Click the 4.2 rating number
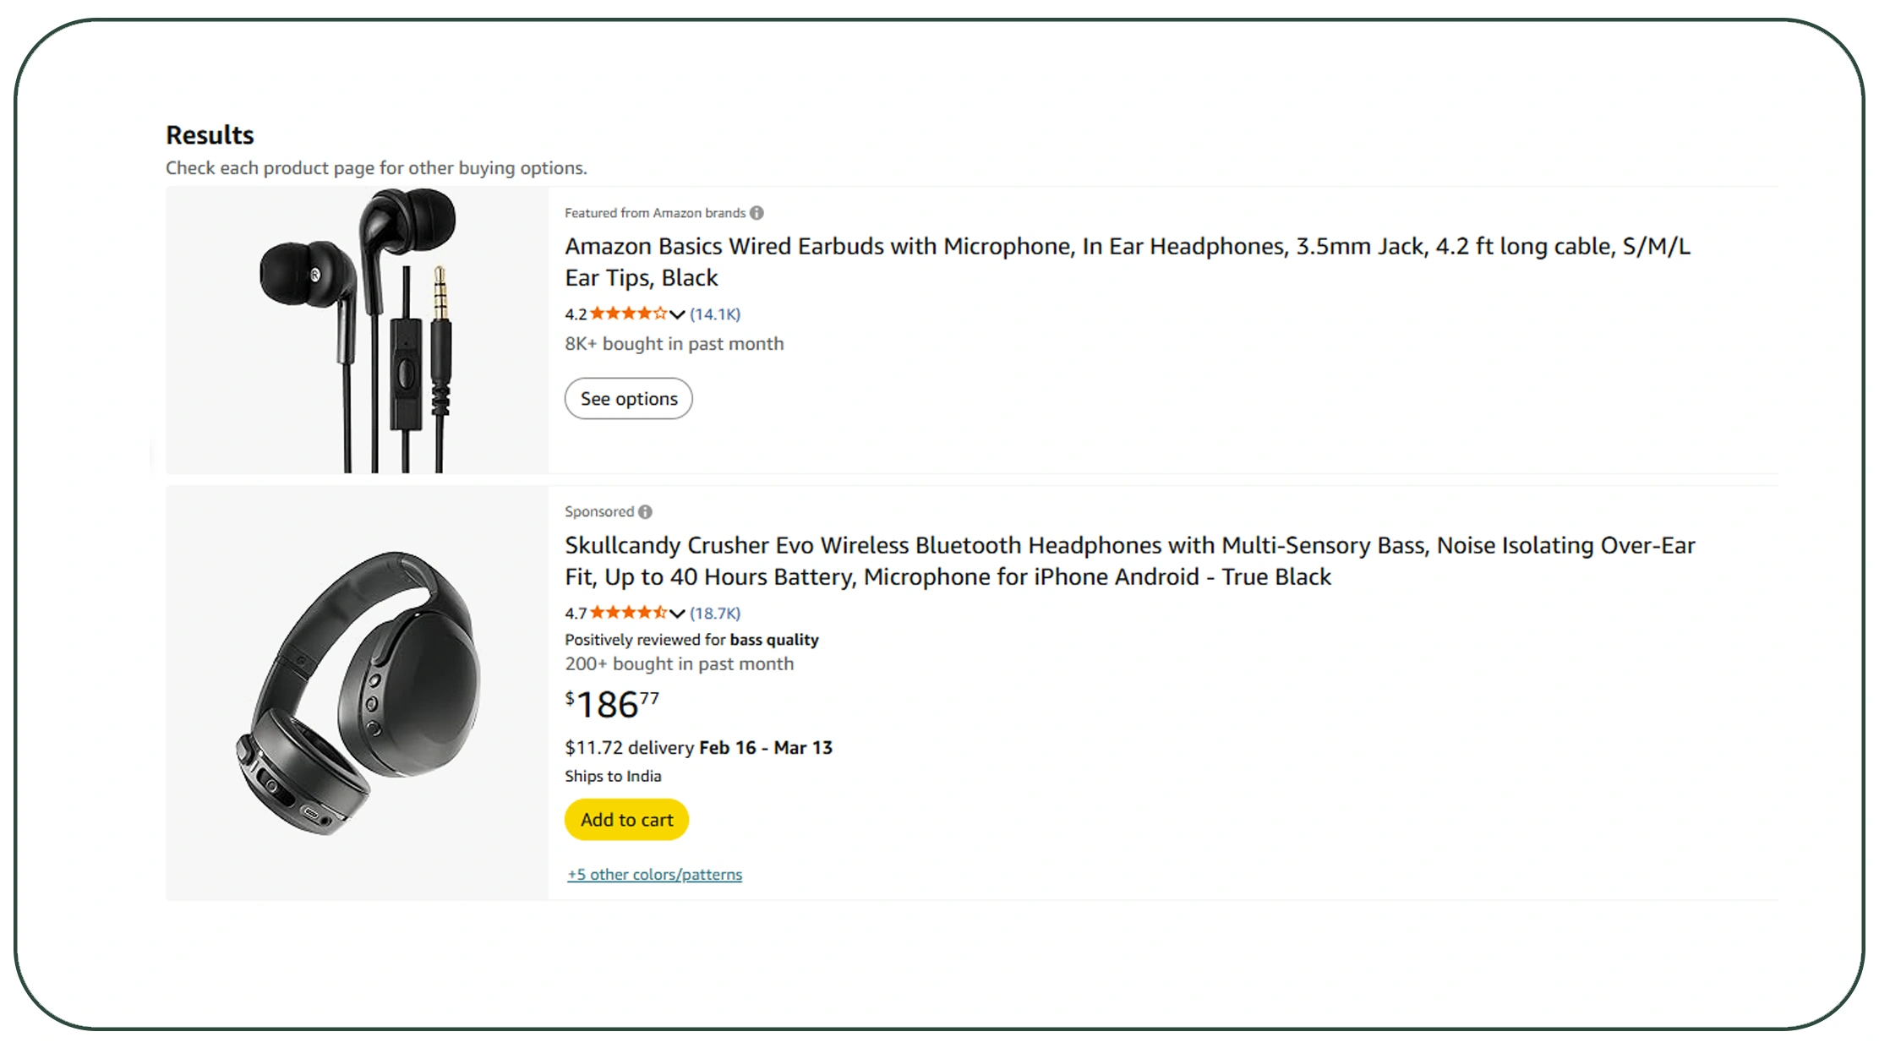This screenshot has height=1048, width=1879. click(576, 314)
